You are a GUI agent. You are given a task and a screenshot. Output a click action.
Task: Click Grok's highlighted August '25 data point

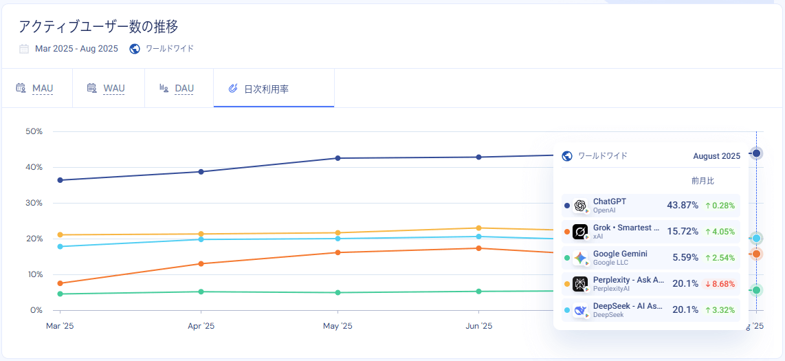(x=756, y=254)
